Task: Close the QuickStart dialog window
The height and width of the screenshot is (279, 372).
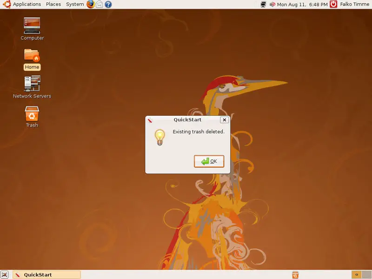Action: (x=224, y=120)
